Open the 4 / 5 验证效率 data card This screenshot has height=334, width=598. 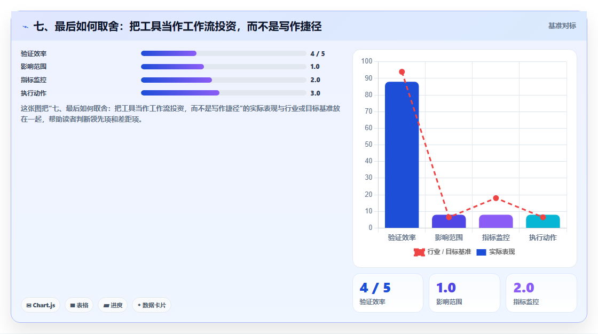pos(388,293)
